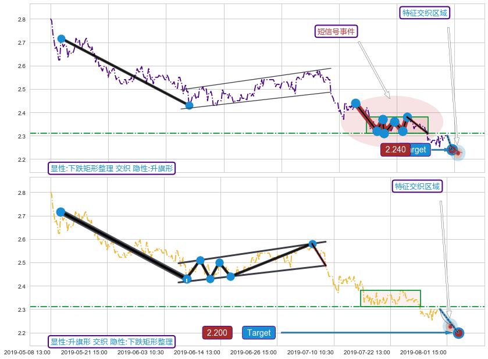Click the 短信号事件 annotation label
Screen dimensions: 488x359
(x=336, y=31)
